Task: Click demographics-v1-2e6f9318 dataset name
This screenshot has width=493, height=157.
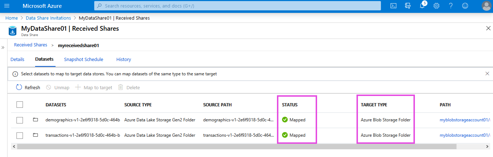Action: [83, 120]
